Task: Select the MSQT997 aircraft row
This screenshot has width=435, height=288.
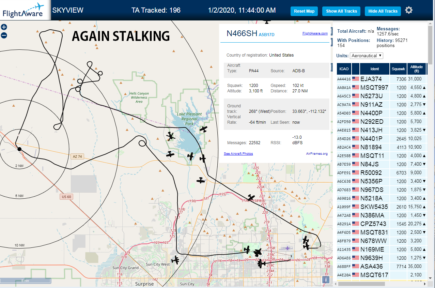Action: click(x=382, y=87)
